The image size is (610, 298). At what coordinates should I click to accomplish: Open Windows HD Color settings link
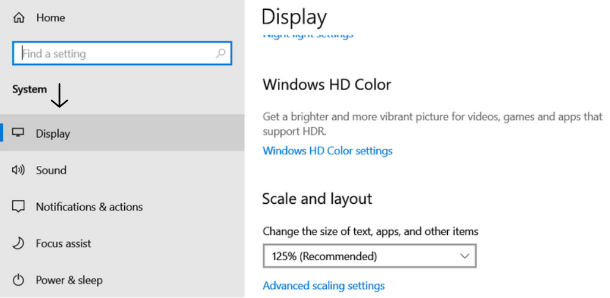pos(327,151)
